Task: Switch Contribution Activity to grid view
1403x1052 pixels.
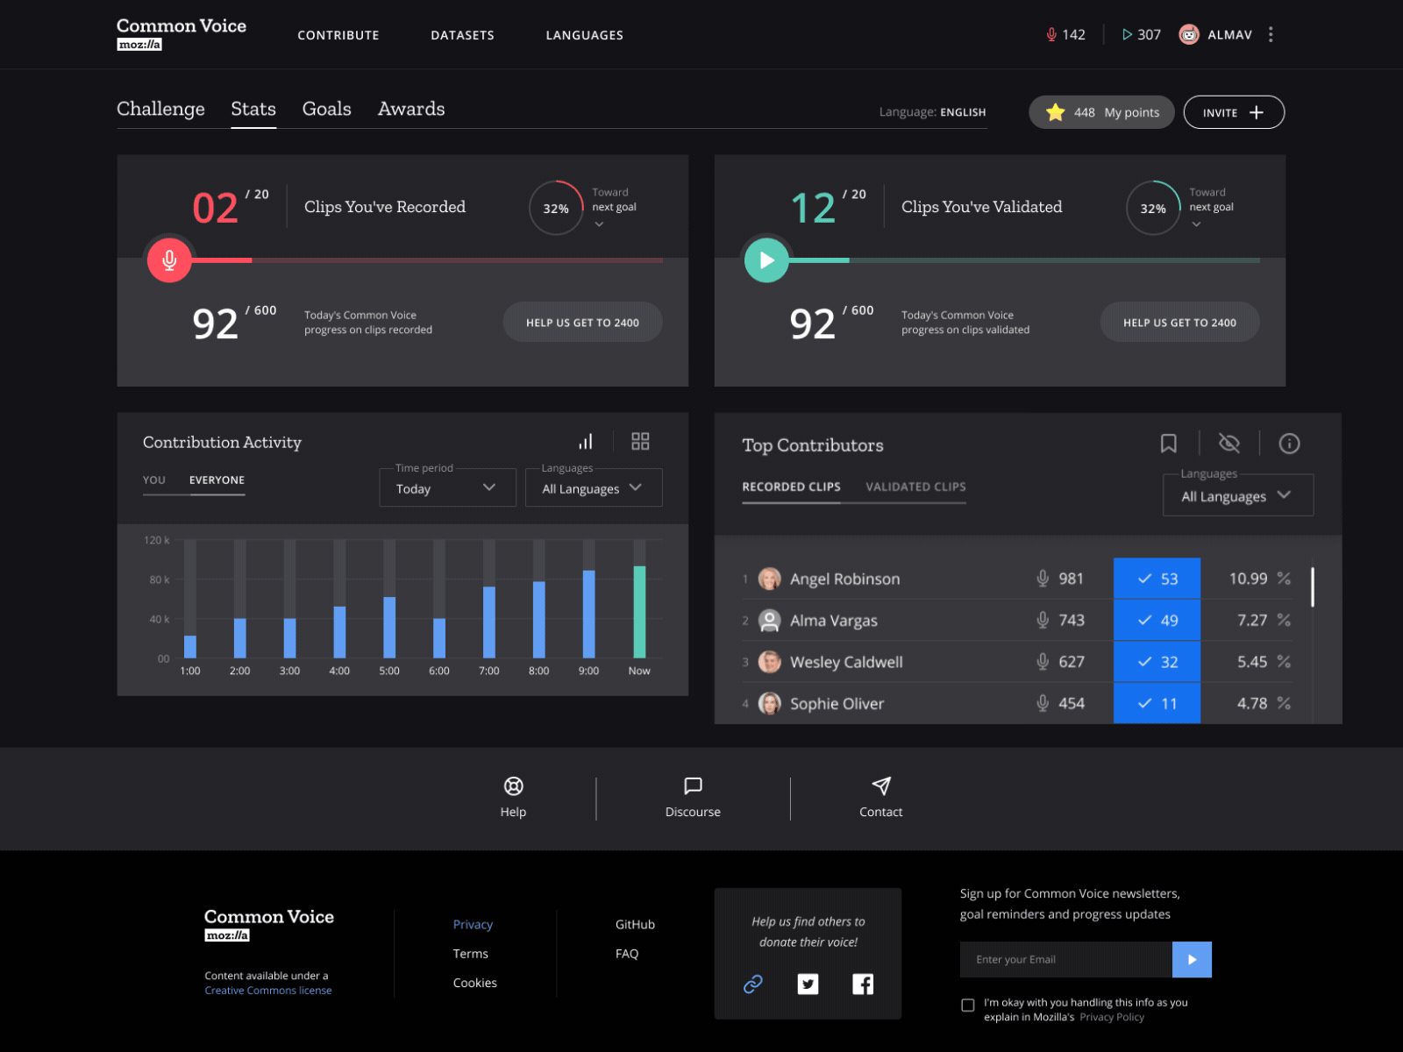Action: point(639,441)
